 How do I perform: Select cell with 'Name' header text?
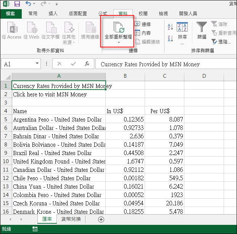pos(59,111)
